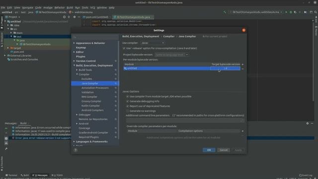Click OK button in Settings
Image resolution: width=318 pixels, height=179 pixels.
pos(209,150)
